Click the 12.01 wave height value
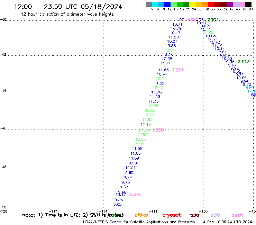The height and width of the screenshot is (225, 256). click(x=161, y=79)
